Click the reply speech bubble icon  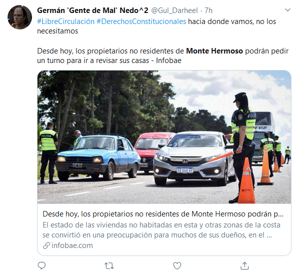pos(41,265)
